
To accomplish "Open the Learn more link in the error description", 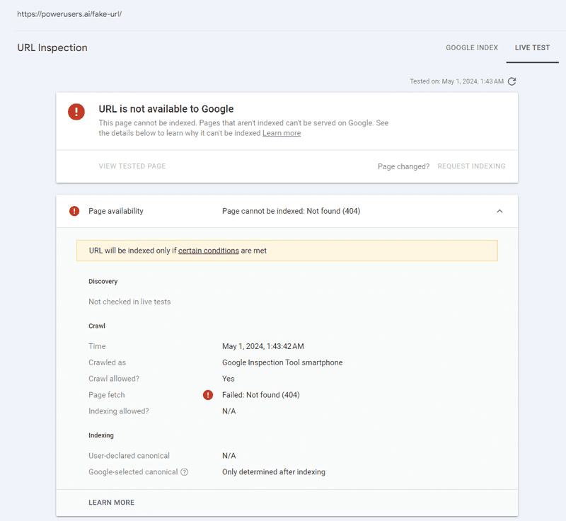I will (282, 133).
